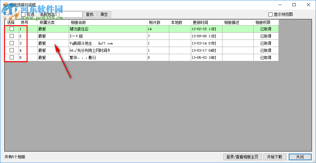
Task: Sort by the 选择 column header
Action: coord(12,22)
